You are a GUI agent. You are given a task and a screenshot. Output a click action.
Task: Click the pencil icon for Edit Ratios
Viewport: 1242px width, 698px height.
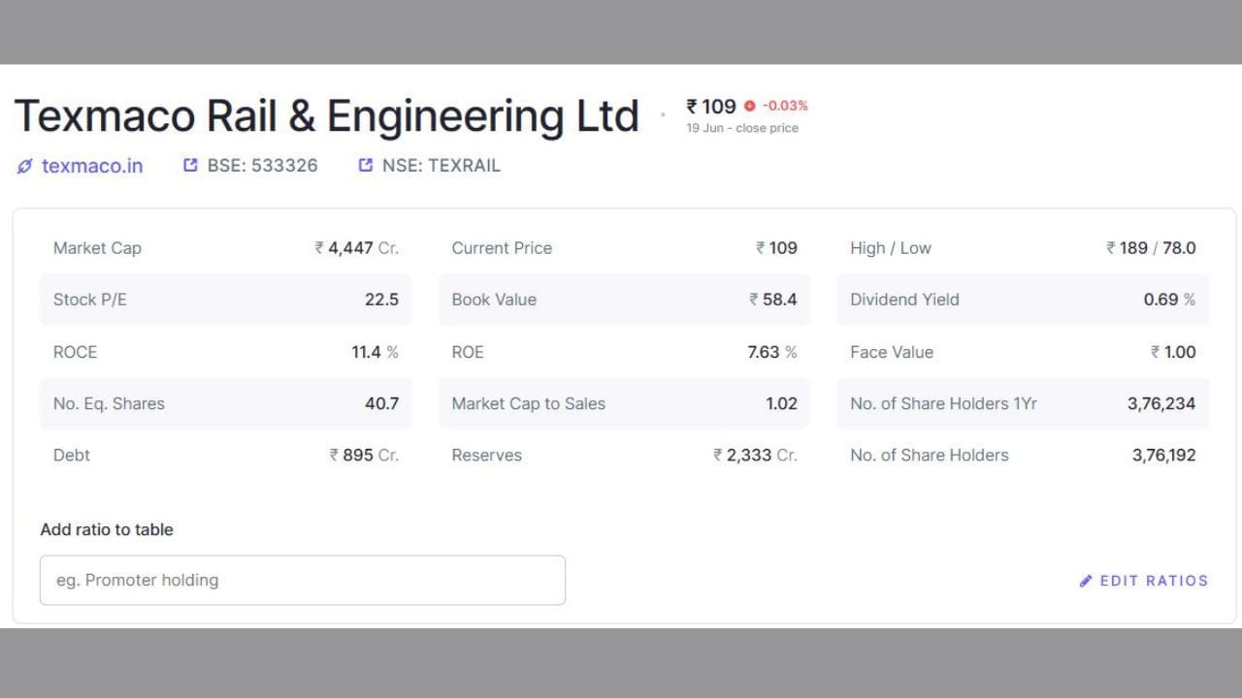[x=1086, y=581]
